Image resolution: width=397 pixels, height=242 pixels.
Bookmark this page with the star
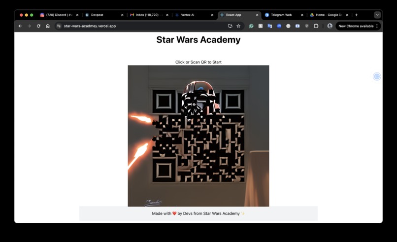[x=238, y=26]
